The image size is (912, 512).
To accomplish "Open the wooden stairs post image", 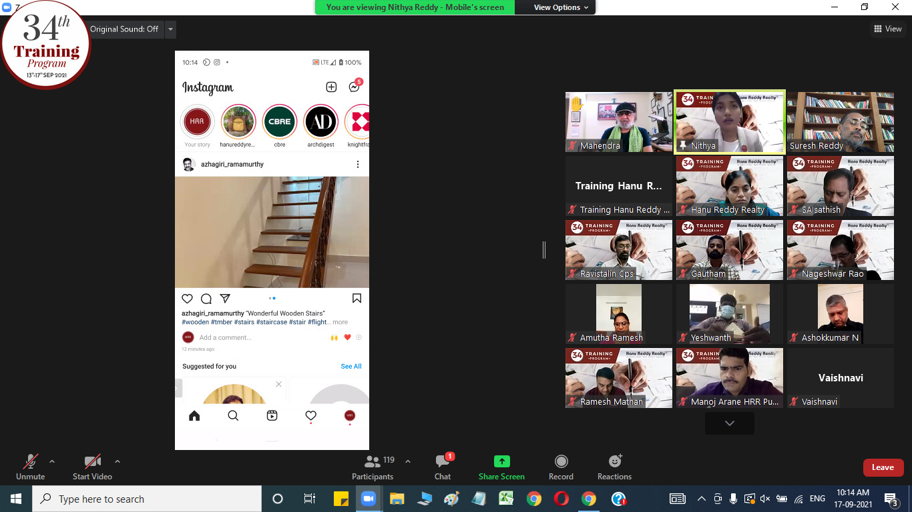I will [272, 232].
